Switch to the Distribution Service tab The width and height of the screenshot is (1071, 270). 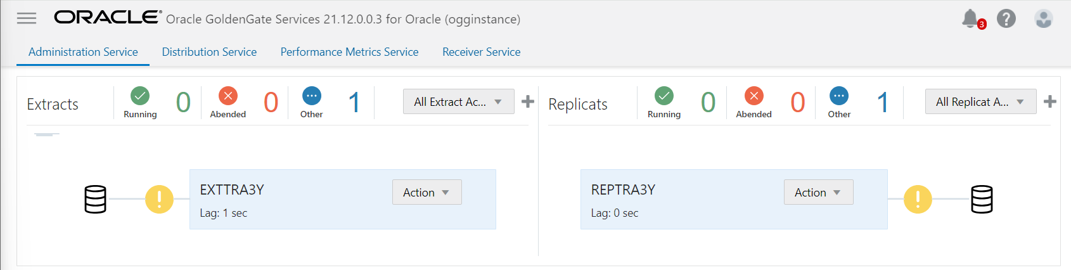click(x=209, y=52)
